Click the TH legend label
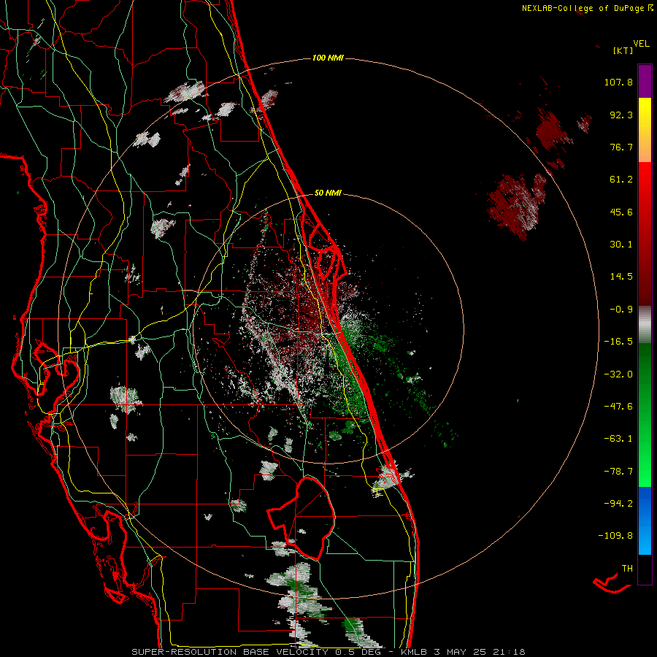Viewport: 657px width, 657px height. tap(627, 569)
